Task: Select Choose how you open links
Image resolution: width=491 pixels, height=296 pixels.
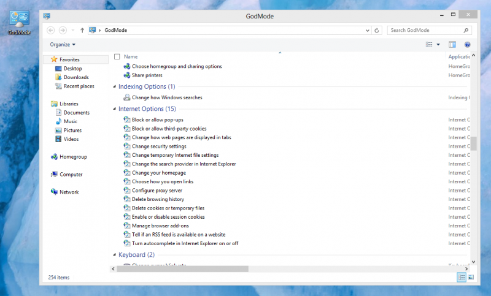Action: point(163,181)
